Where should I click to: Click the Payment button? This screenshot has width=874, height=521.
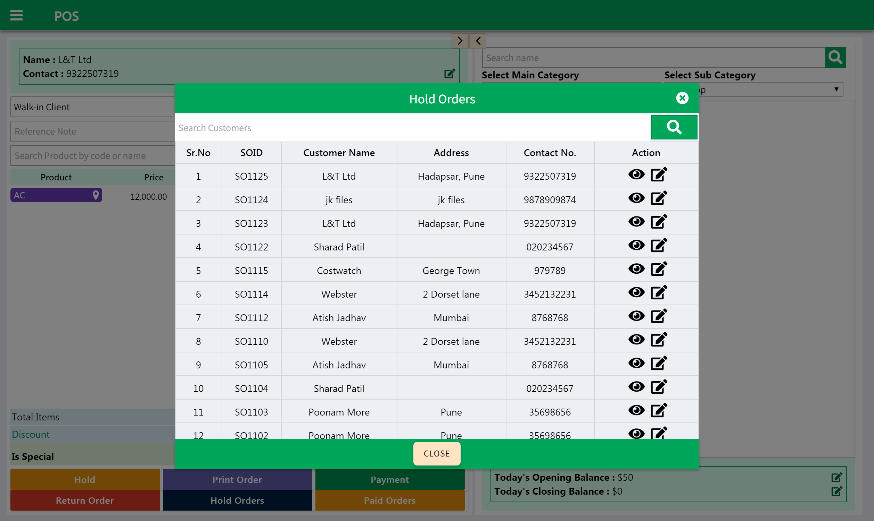coord(389,480)
